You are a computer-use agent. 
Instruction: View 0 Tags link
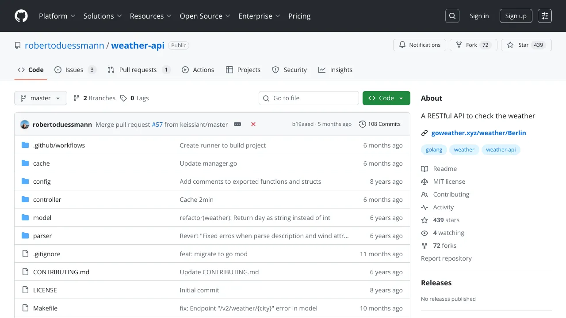click(x=134, y=98)
